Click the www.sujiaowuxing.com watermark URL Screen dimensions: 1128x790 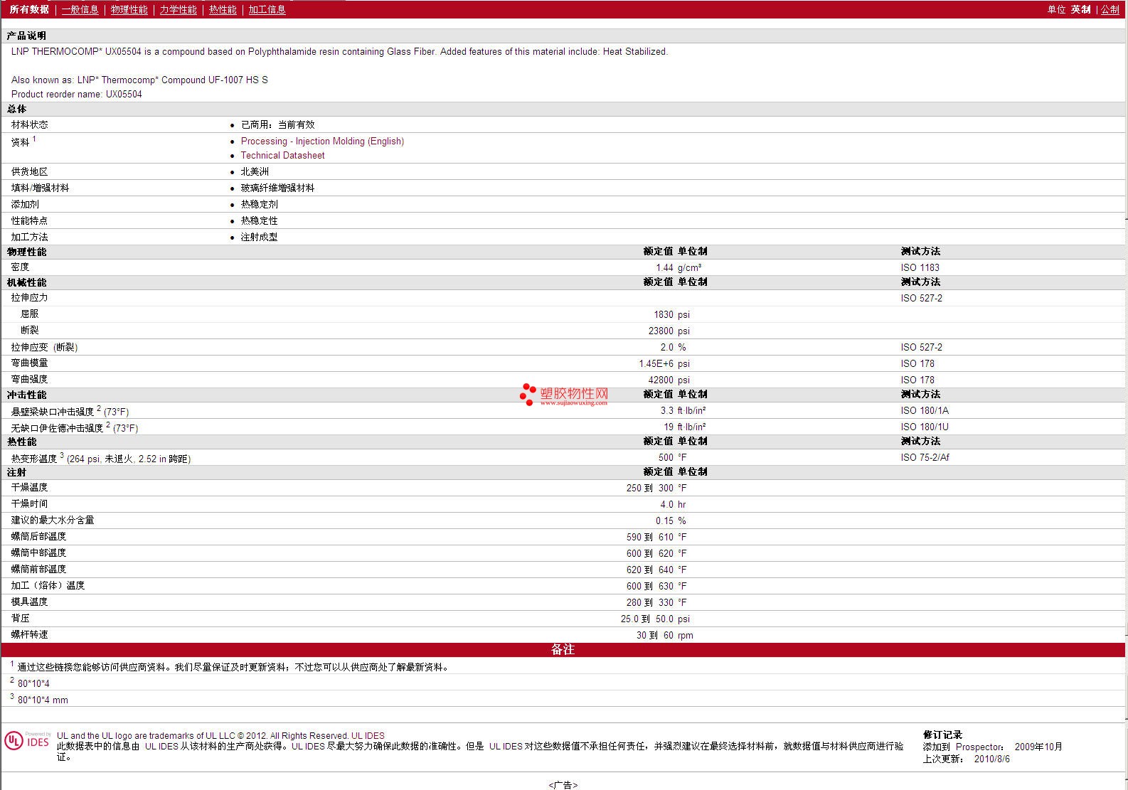click(573, 402)
